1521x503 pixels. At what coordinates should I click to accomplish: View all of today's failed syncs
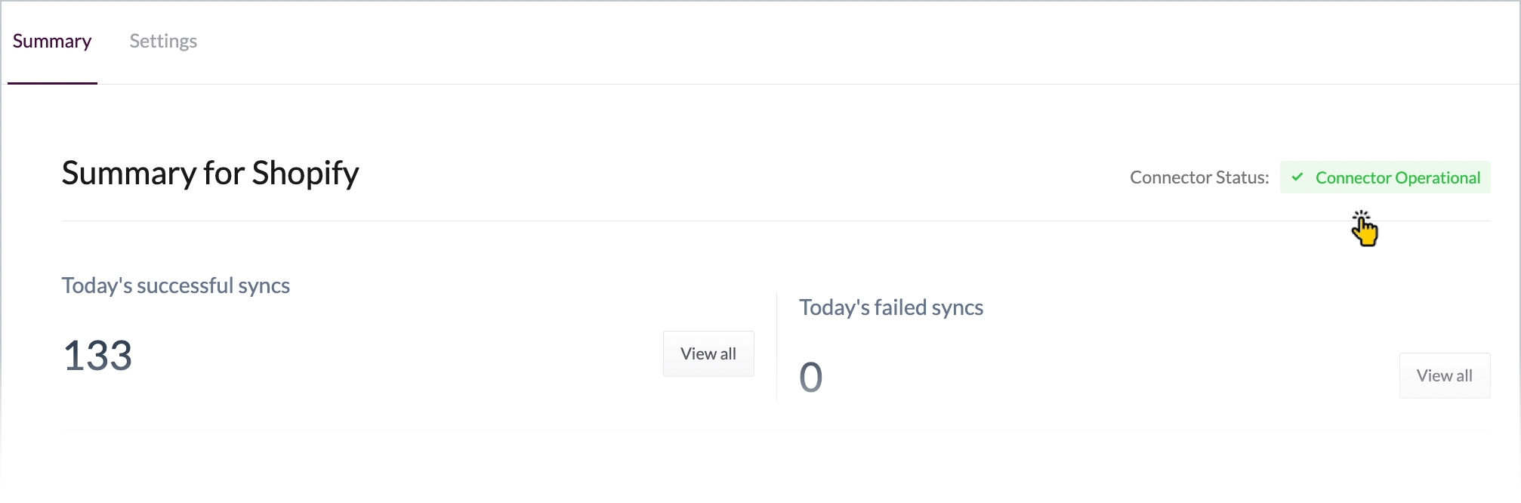pyautogui.click(x=1444, y=375)
